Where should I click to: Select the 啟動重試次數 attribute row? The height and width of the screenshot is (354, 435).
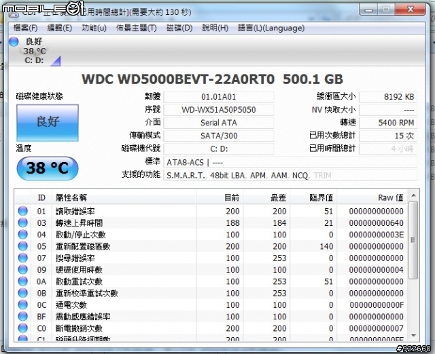(211, 281)
